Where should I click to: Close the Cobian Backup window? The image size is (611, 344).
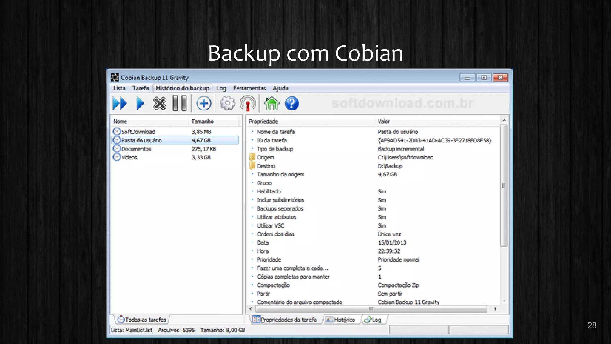point(500,78)
